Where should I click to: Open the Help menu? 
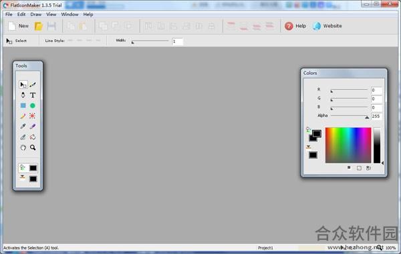coord(88,14)
